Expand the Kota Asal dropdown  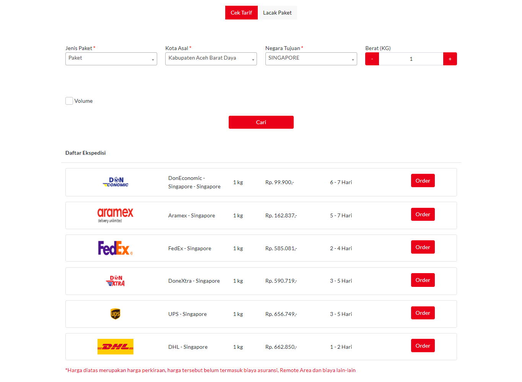tap(211, 59)
